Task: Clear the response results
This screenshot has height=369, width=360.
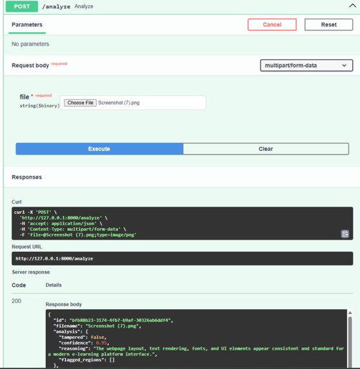Action: coord(266,149)
